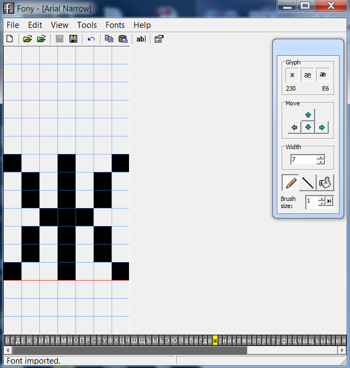Screen dimensions: 350x368
Task: Select uppercase Ю glyph in strip
Action: coord(174,340)
